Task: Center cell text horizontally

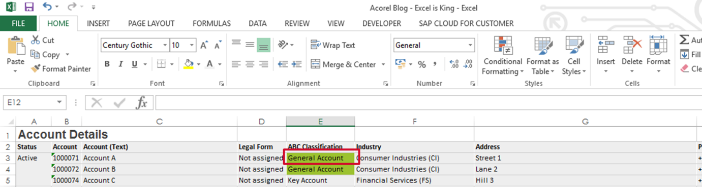Action: click(250, 64)
